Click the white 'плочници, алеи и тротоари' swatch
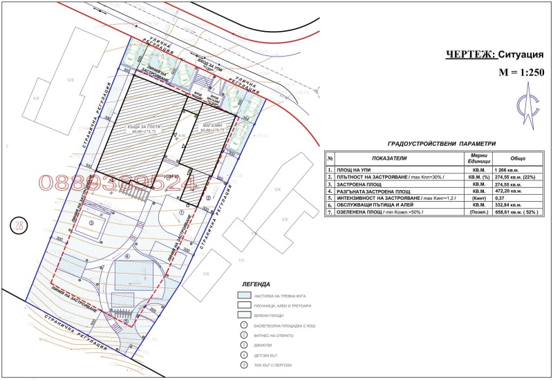Viewport: 553px width, 380px height. pyautogui.click(x=243, y=304)
